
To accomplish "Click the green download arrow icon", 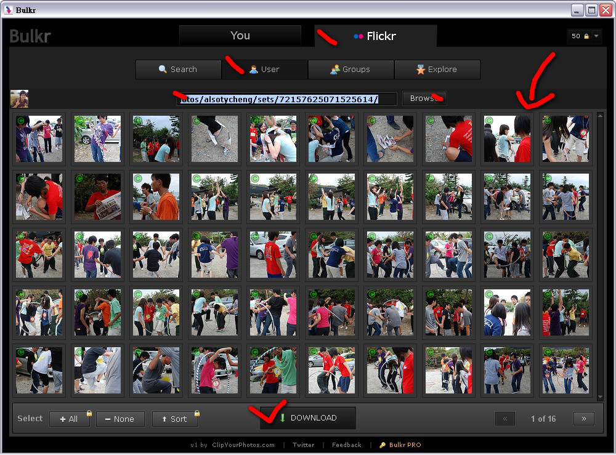I will pyautogui.click(x=282, y=417).
